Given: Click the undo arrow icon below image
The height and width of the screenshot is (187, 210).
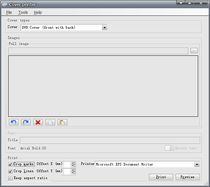Looking at the screenshot, I should click(14, 122).
